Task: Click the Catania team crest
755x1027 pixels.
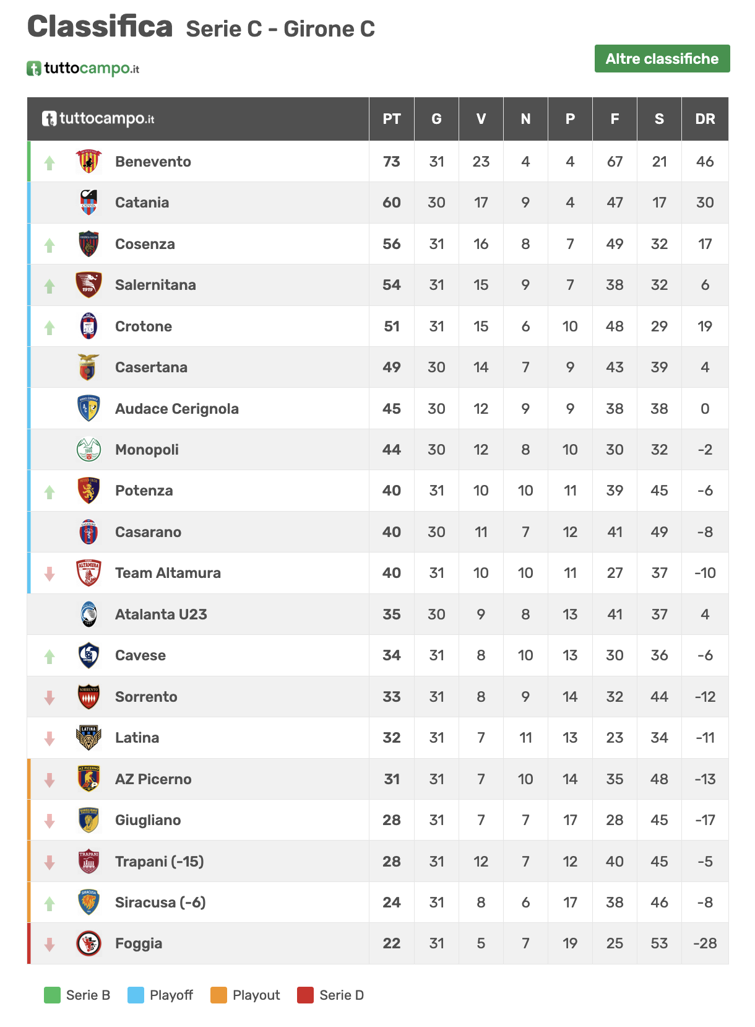Action: (88, 203)
